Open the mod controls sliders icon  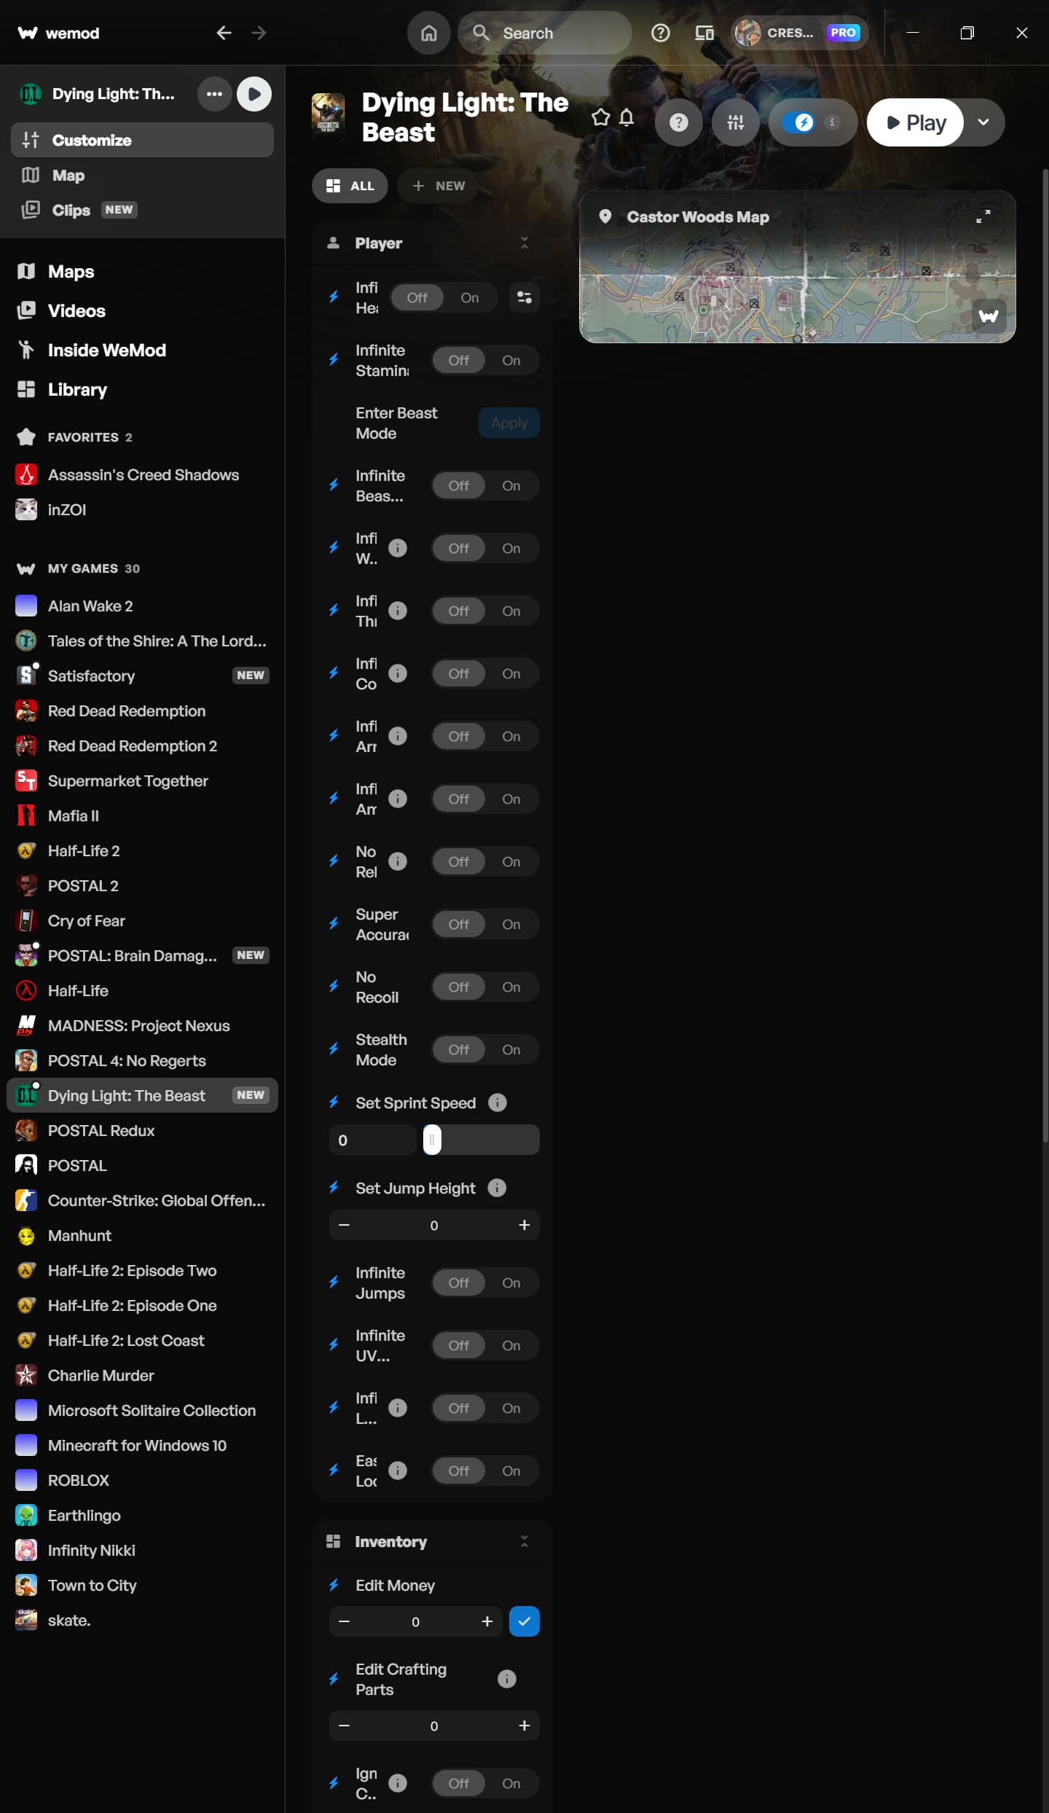coord(735,122)
